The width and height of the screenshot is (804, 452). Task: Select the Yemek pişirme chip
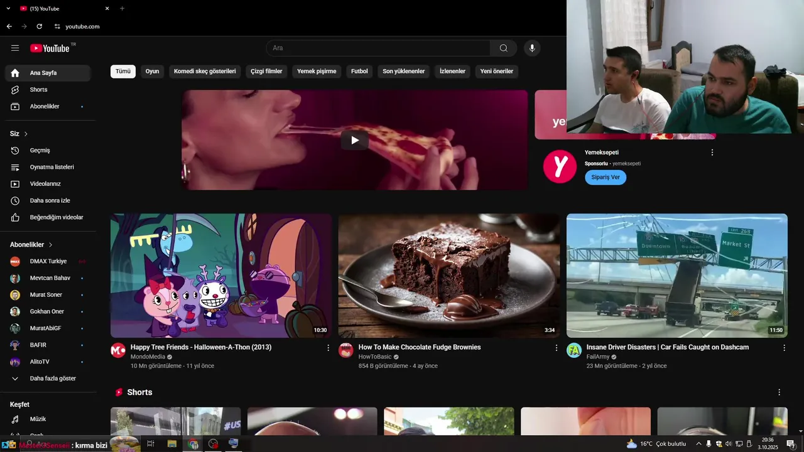coord(317,72)
